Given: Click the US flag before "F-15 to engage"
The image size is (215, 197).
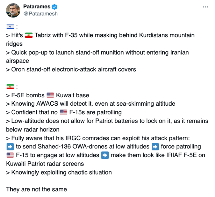Looking at the screenshot, I should (x=9, y=155).
